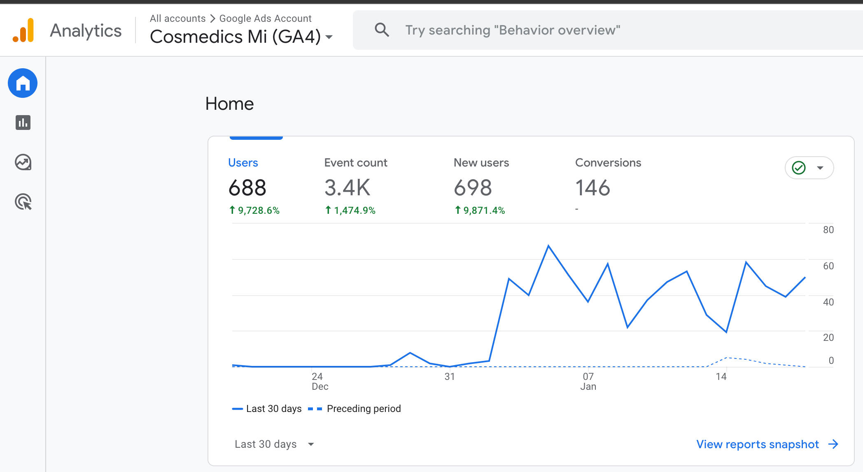Click the arrow next to View reports snapshot

coord(833,444)
